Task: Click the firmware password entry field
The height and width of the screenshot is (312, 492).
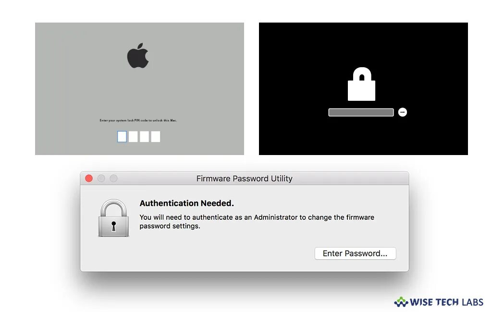Action: pyautogui.click(x=361, y=112)
